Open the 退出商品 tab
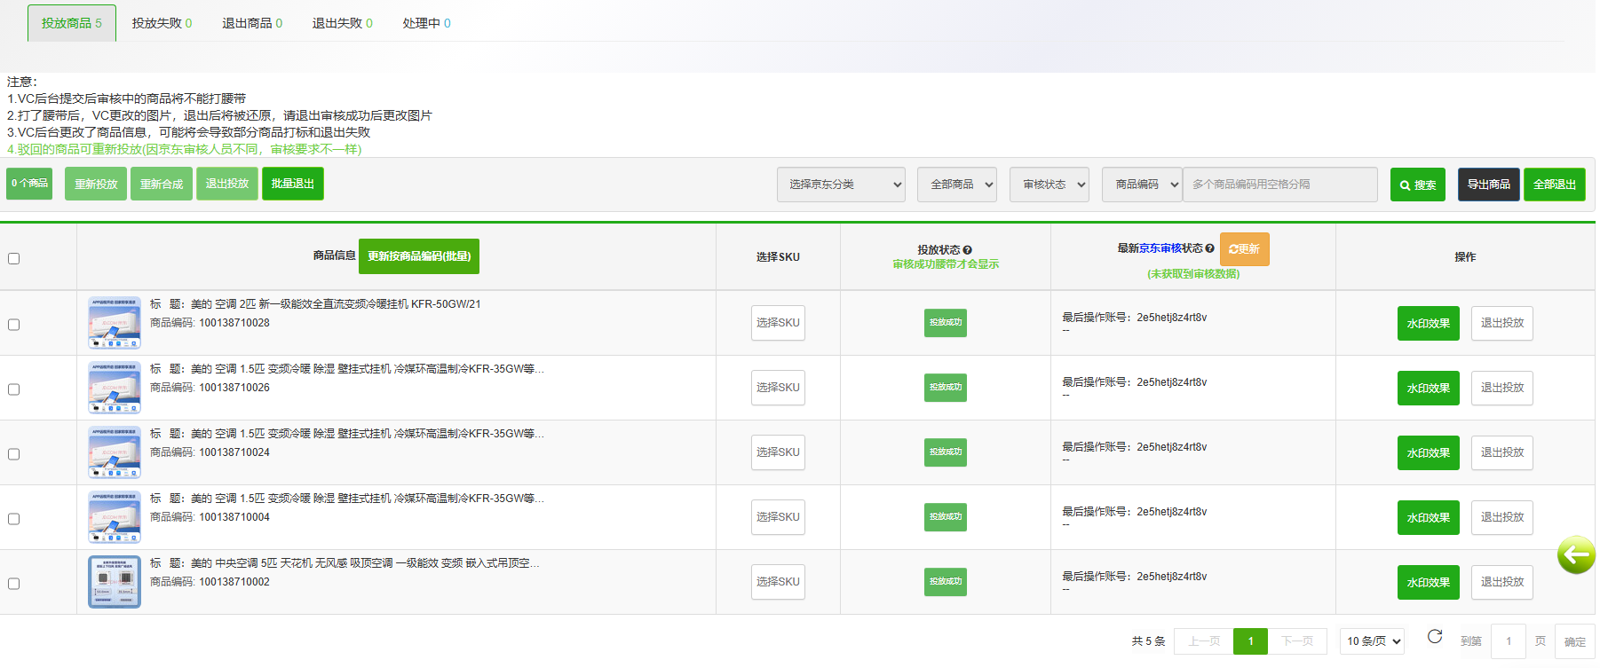Image resolution: width=1600 pixels, height=668 pixels. 252,23
